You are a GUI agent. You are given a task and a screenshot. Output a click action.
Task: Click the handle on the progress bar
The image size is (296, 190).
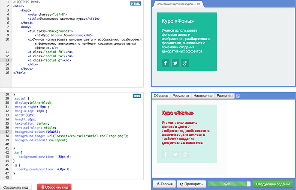pos(249,184)
